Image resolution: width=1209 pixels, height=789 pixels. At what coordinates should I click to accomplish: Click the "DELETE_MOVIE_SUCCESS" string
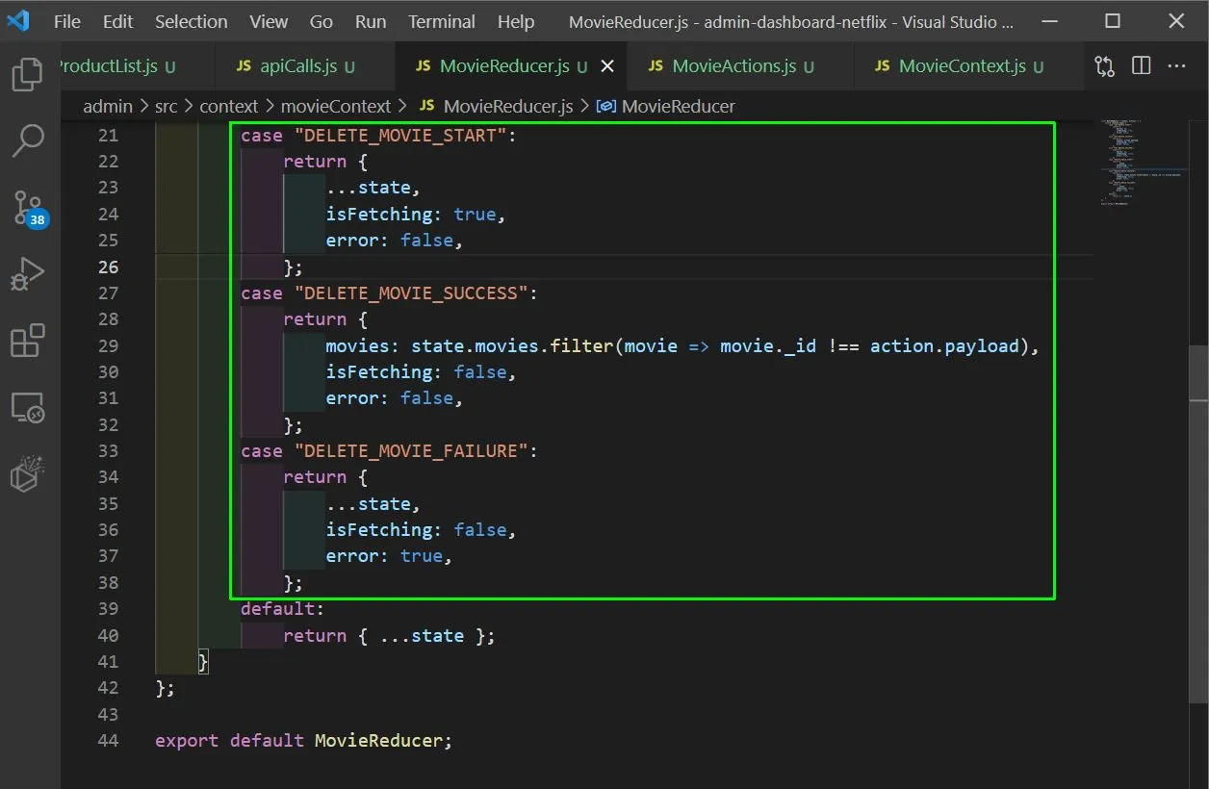411,293
